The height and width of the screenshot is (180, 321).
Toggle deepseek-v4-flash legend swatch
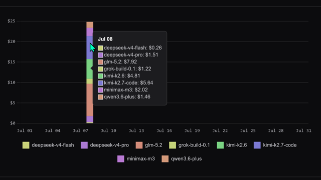click(26, 145)
